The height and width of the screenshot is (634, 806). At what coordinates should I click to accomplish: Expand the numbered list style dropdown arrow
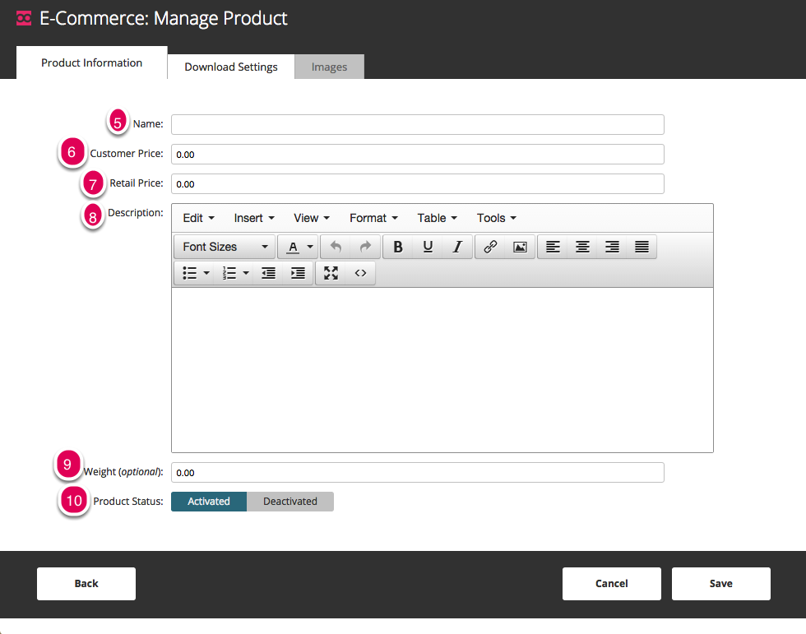[x=246, y=273]
